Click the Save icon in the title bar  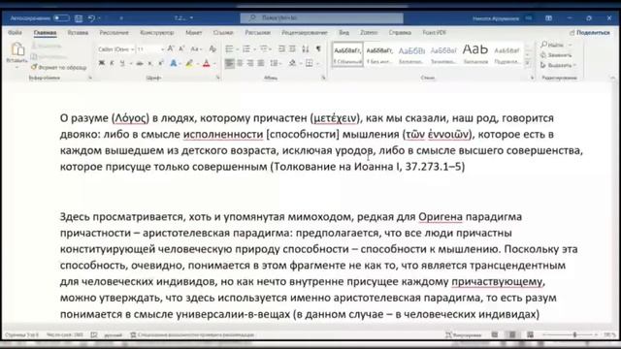coord(79,18)
